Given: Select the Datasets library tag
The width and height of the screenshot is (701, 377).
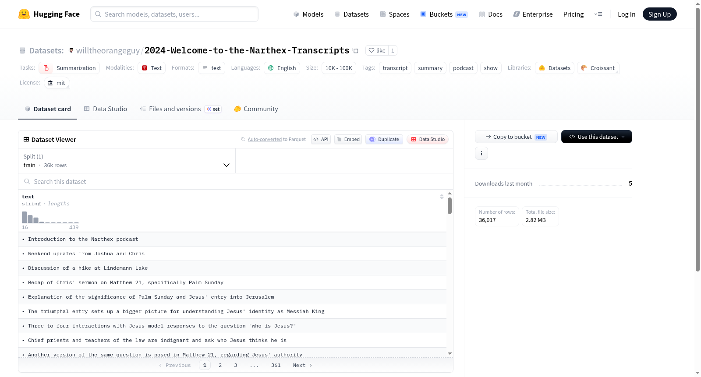Looking at the screenshot, I should pos(555,68).
